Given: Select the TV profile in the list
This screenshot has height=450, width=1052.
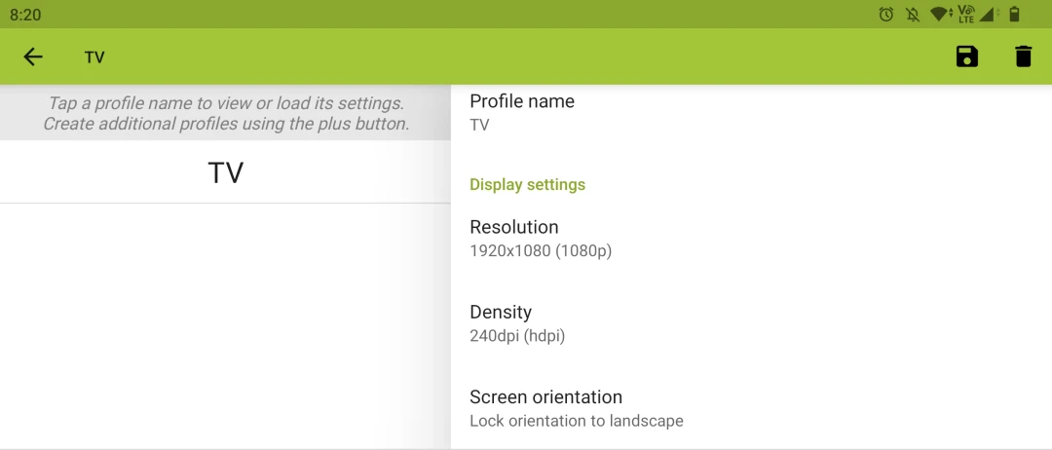Looking at the screenshot, I should pyautogui.click(x=225, y=172).
